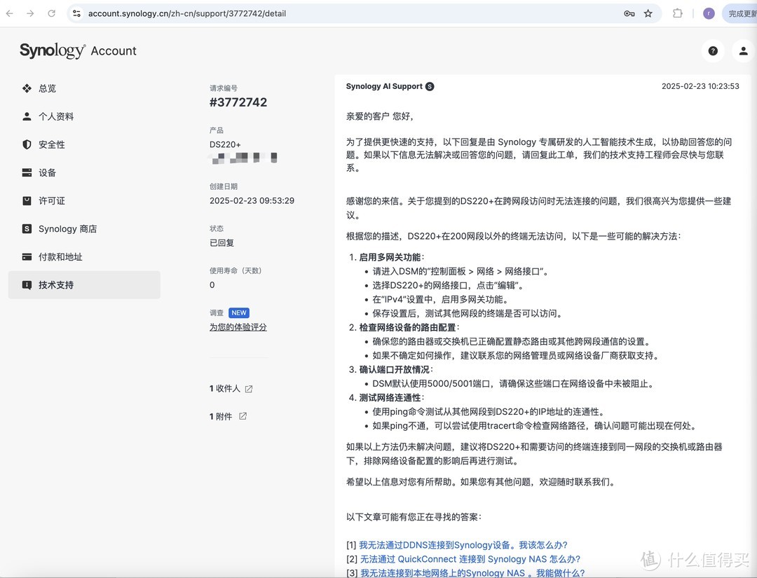This screenshot has width=757, height=578.
Task: Select the 安全性 shield icon in sidebar
Action: click(x=27, y=144)
